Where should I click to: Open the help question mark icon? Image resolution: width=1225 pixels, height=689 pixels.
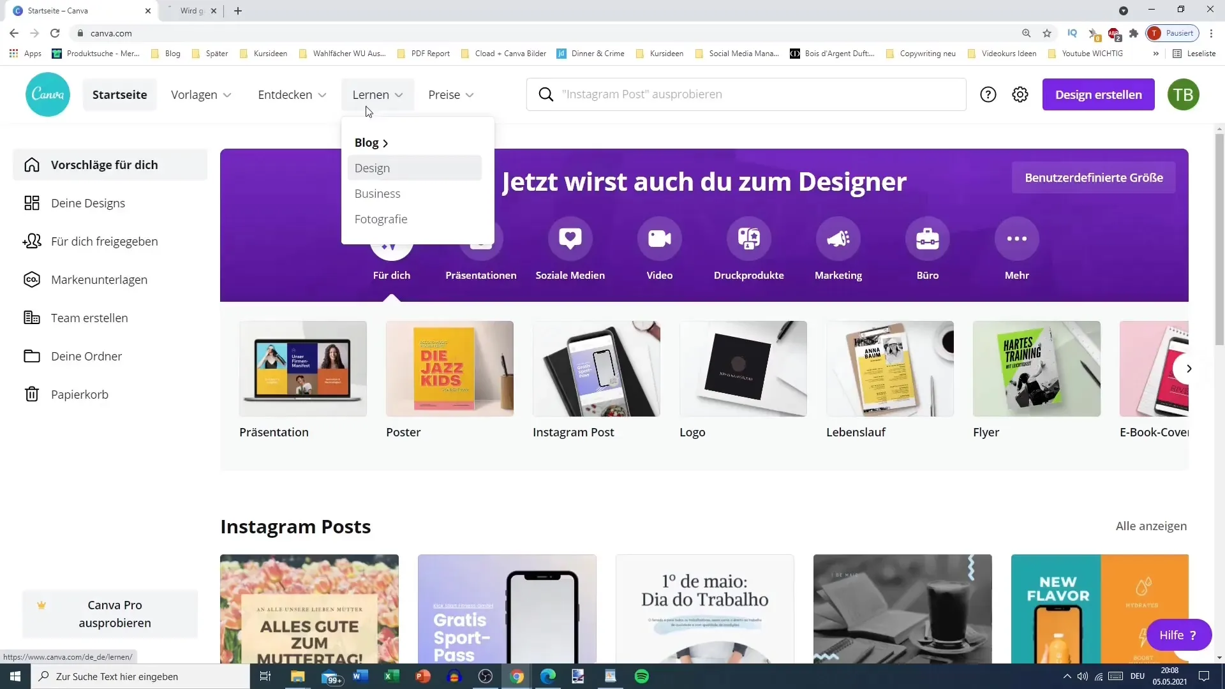click(x=988, y=94)
